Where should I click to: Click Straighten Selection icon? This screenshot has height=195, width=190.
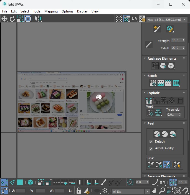coord(155,66)
